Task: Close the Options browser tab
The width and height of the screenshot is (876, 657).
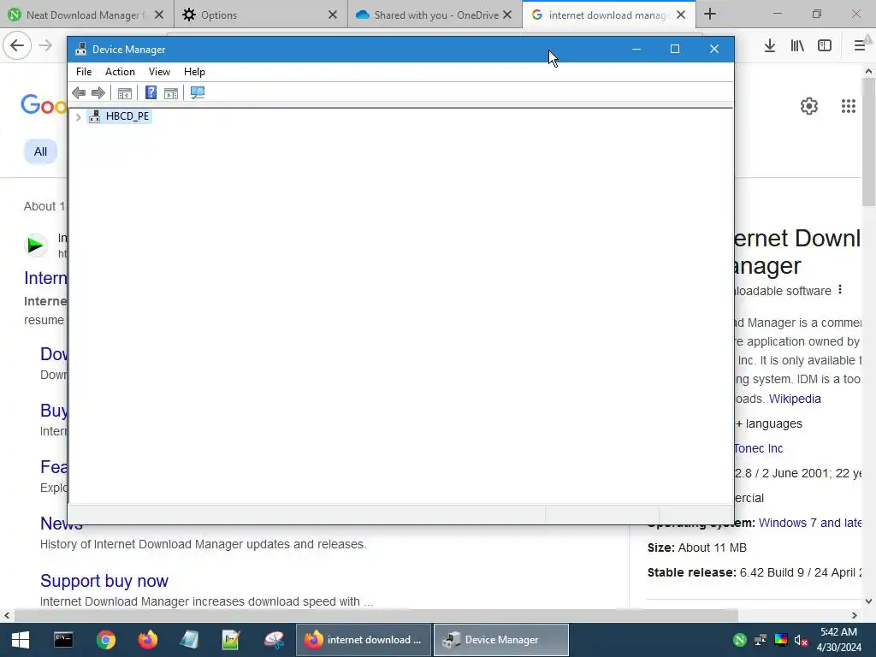Action: pyautogui.click(x=333, y=15)
